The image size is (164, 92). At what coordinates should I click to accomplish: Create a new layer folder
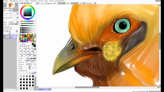coord(10,31)
